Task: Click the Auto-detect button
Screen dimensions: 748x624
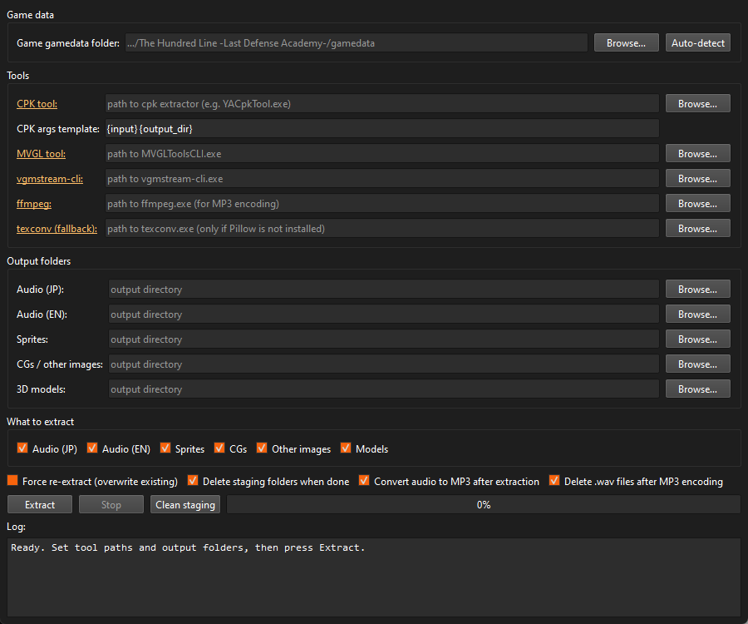Action: pyautogui.click(x=697, y=43)
